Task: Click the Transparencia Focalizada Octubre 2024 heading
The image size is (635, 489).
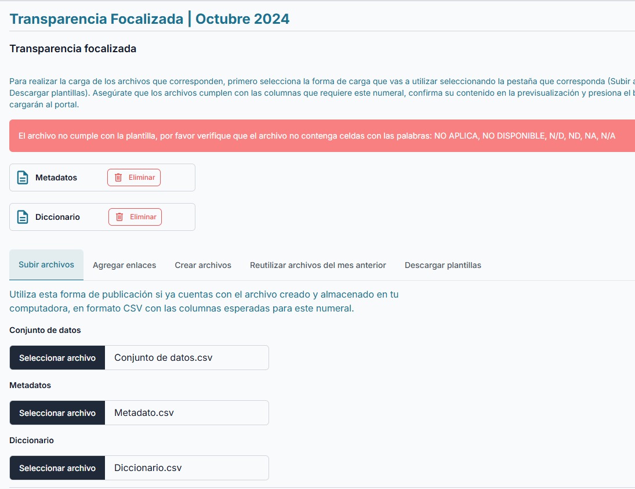Action: point(150,19)
